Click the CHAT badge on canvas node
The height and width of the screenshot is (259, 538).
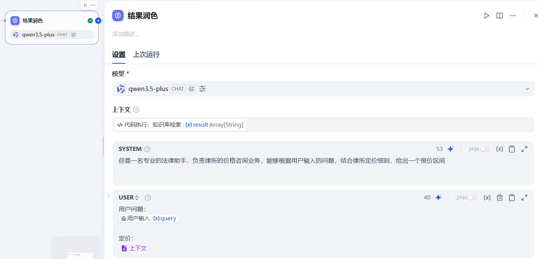pos(62,35)
